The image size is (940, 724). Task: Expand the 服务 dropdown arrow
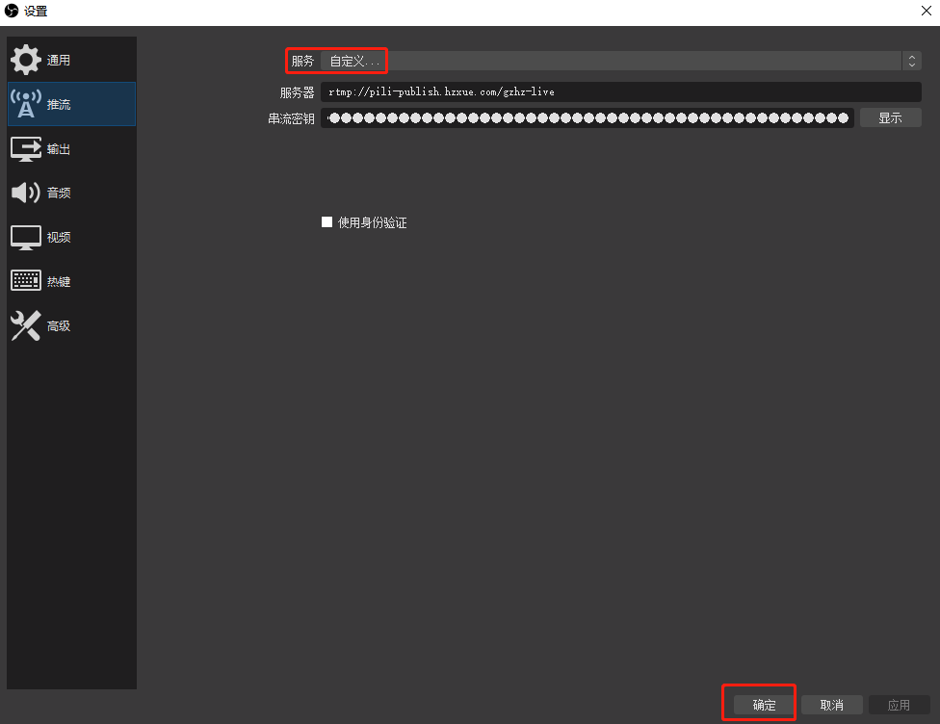click(x=911, y=61)
